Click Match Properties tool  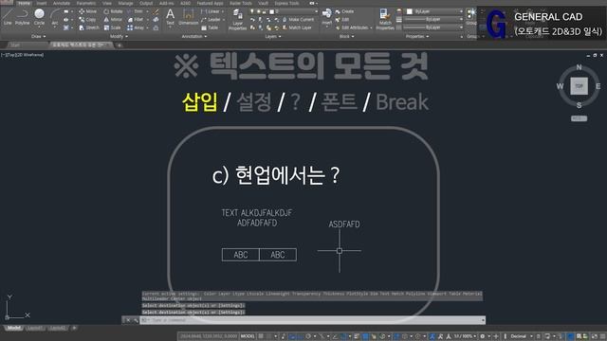click(x=385, y=19)
